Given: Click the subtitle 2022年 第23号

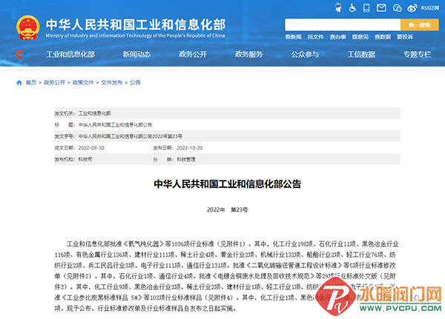Looking at the screenshot, I should pos(228,209).
